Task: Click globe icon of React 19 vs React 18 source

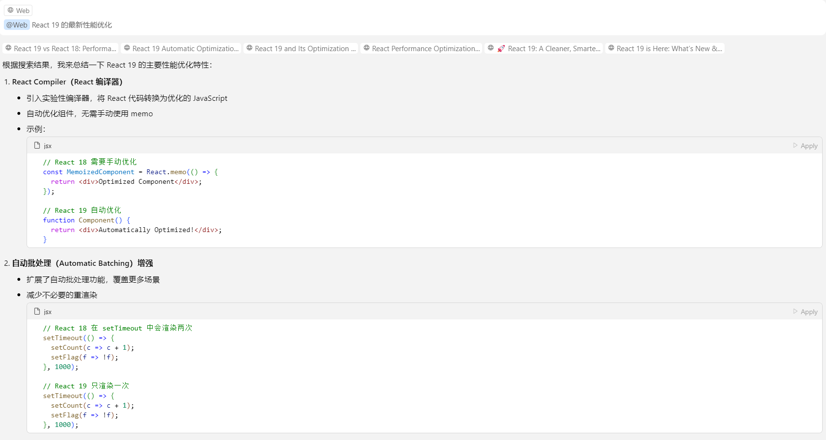Action: (x=8, y=48)
